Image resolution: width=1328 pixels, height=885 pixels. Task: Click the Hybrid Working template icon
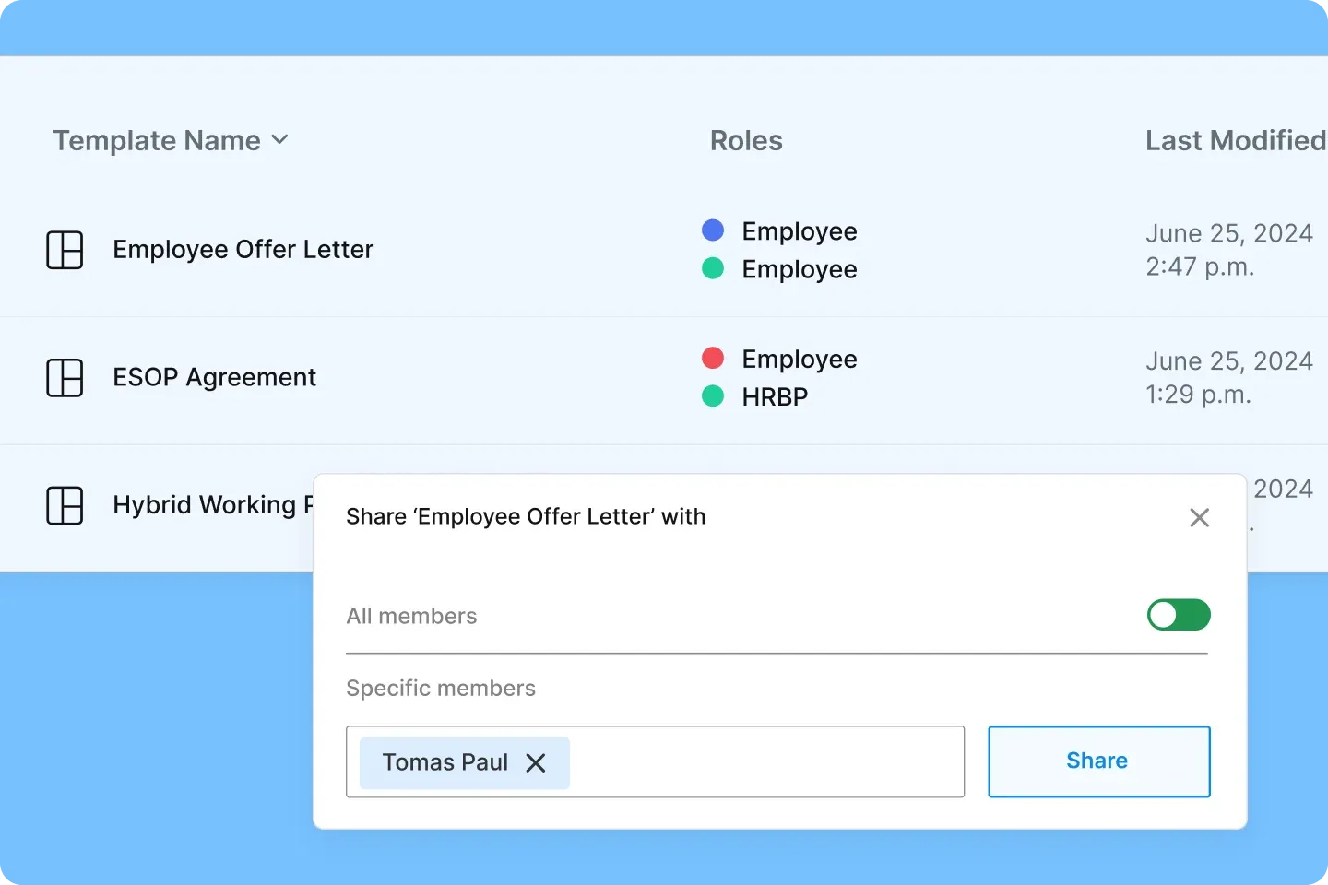pos(65,505)
